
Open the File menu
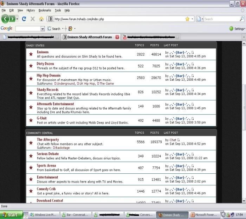click(x=4, y=10)
